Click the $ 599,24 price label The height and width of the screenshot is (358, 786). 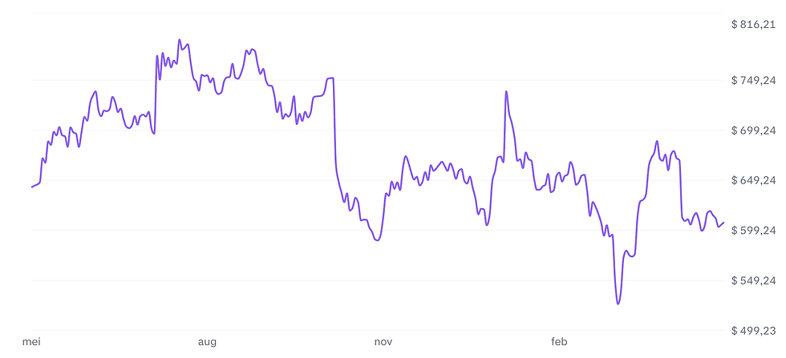(x=754, y=231)
